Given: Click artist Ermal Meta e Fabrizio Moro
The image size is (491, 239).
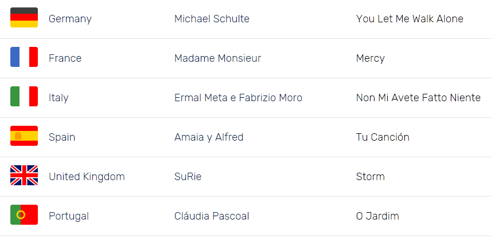Looking at the screenshot, I should point(238,98).
